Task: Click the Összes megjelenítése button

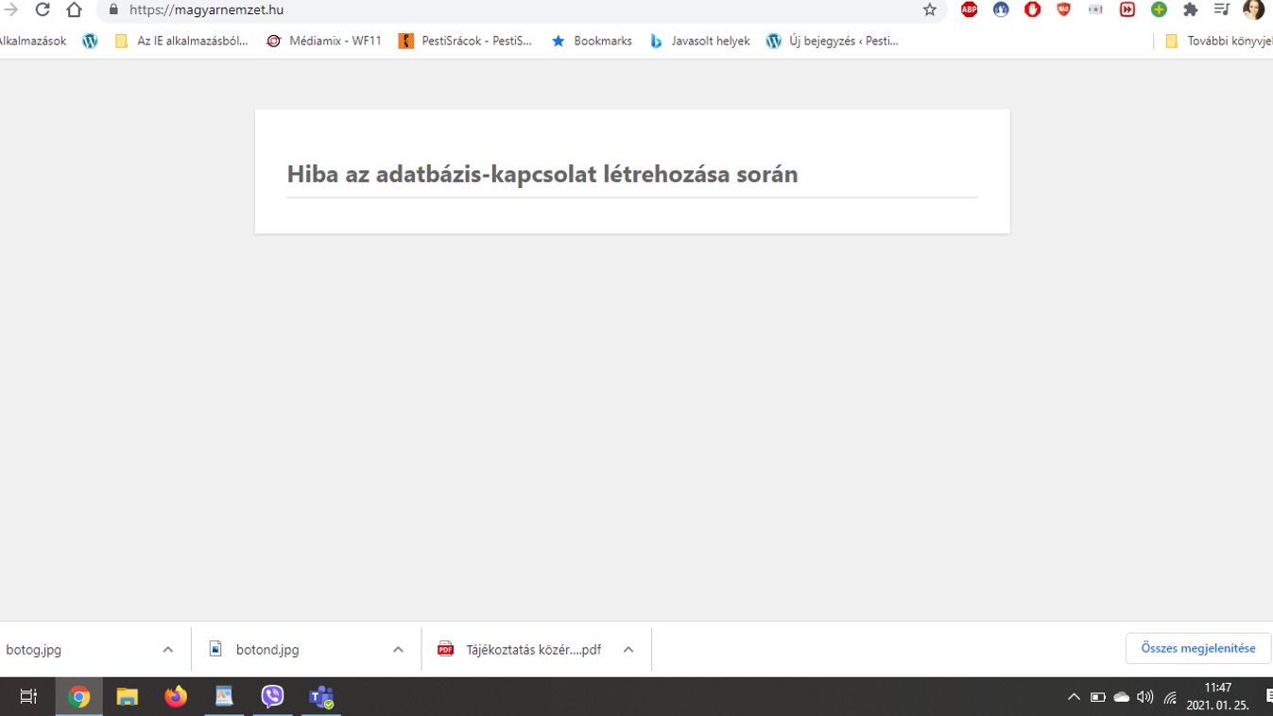Action: 1197,648
